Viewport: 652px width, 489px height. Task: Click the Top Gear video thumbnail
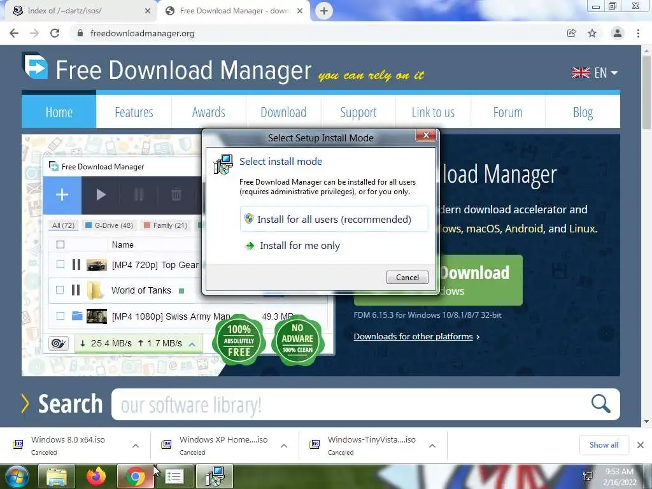97,265
